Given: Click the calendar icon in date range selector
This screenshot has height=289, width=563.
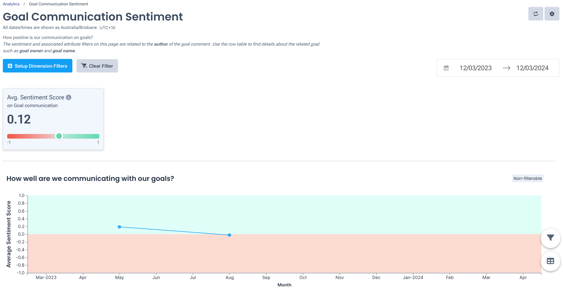Looking at the screenshot, I should [446, 68].
